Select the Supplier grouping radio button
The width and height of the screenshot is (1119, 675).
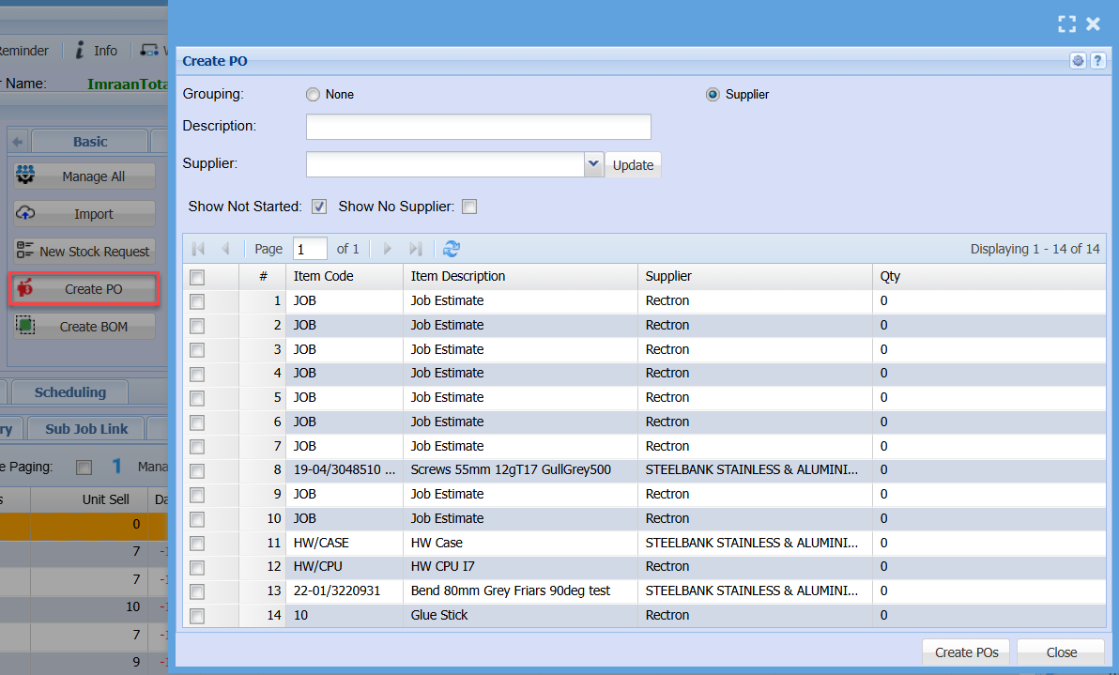click(x=713, y=95)
